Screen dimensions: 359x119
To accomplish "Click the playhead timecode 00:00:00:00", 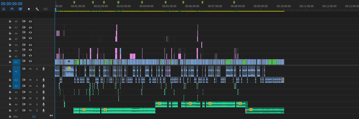I will (x=11, y=3).
